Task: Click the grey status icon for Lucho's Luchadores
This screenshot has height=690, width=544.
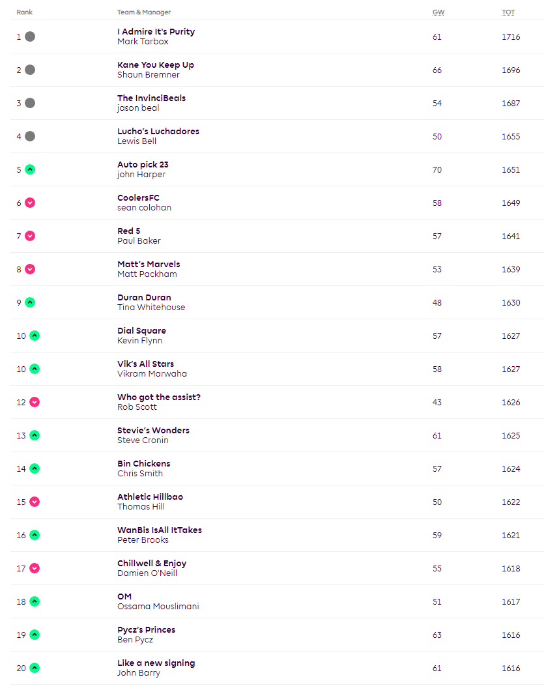Action: (x=30, y=136)
